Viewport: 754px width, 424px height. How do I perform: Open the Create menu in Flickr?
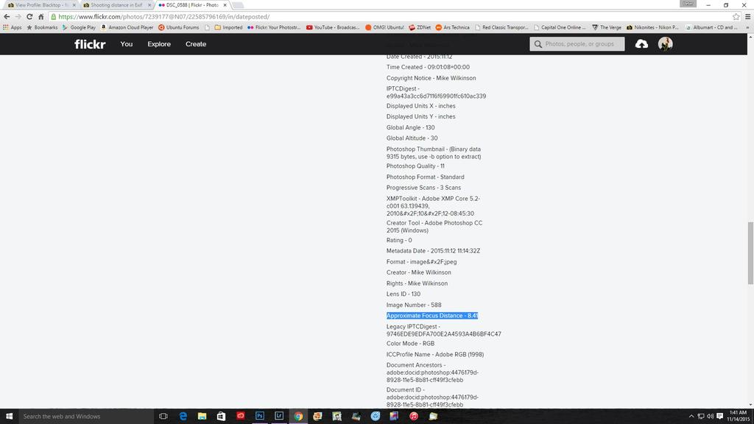pos(196,44)
